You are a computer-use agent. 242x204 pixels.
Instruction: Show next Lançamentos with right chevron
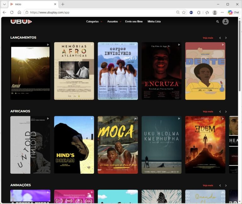(x=226, y=38)
